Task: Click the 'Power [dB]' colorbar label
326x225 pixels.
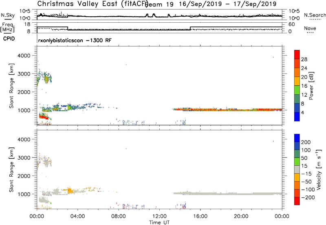Action: tap(311, 86)
